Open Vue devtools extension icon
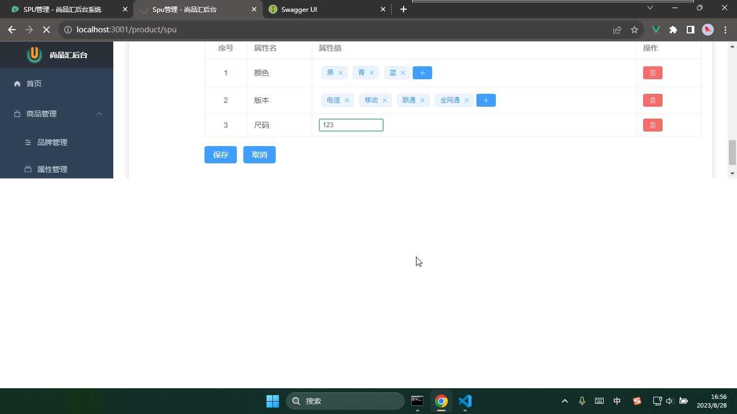This screenshot has width=737, height=414. (656, 30)
